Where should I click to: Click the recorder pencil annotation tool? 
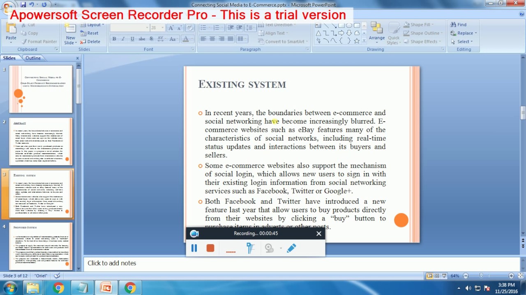tap(291, 248)
